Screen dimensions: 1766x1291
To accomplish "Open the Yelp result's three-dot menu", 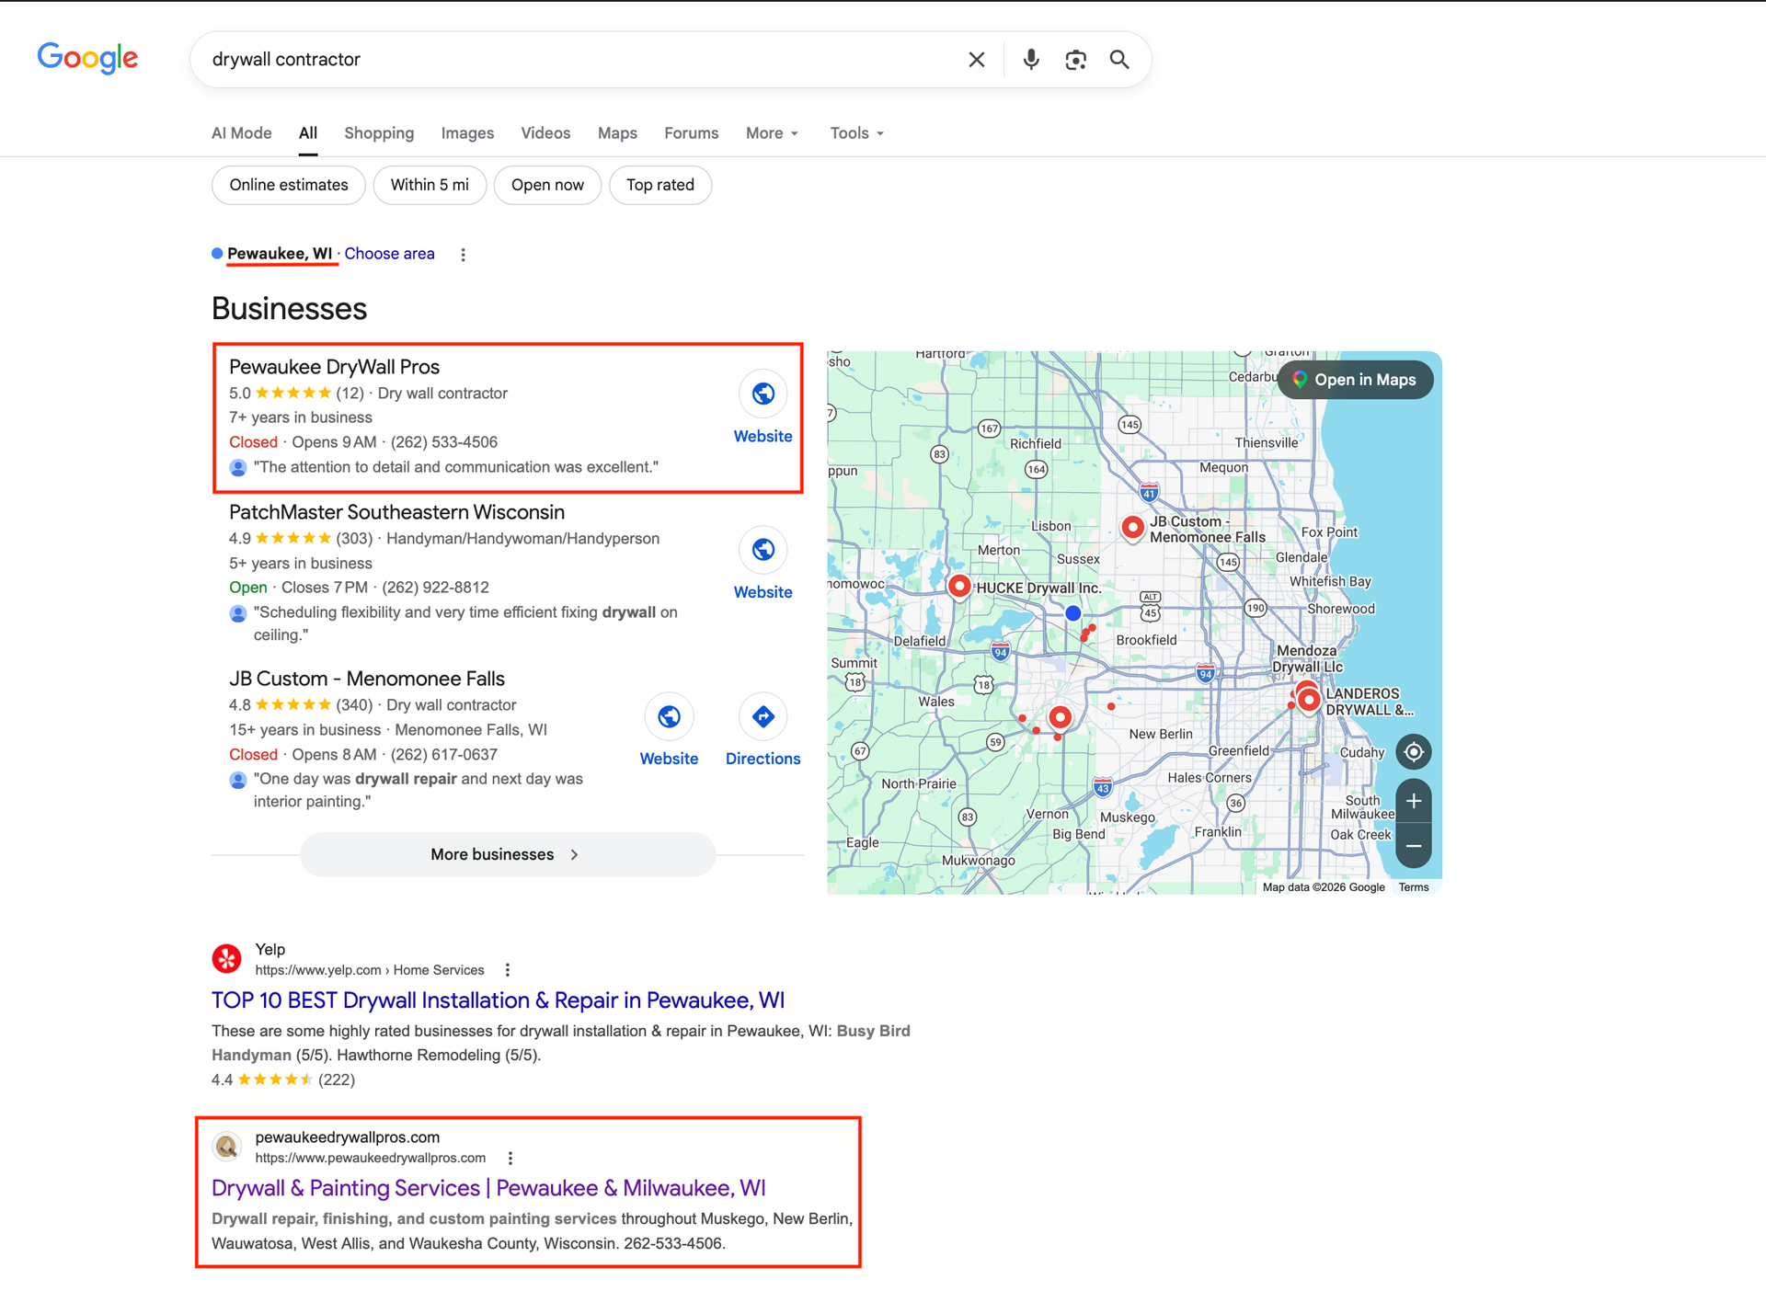I will 508,970.
